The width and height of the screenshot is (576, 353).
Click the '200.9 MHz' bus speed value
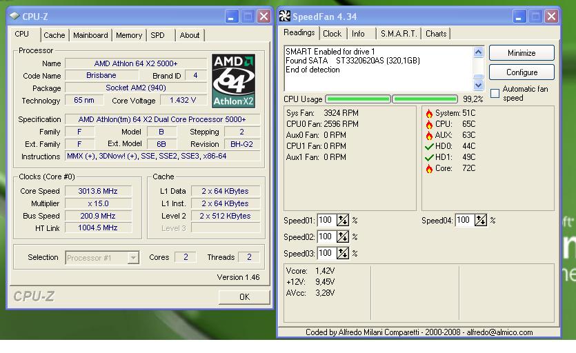98,216
